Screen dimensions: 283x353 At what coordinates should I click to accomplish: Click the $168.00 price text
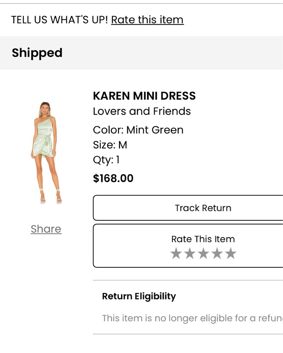point(113,178)
